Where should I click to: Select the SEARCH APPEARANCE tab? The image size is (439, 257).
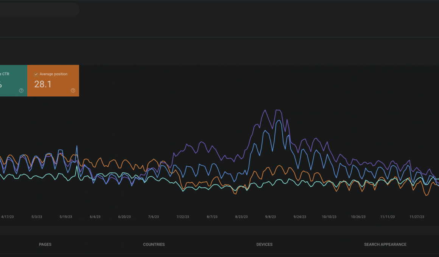pos(385,245)
